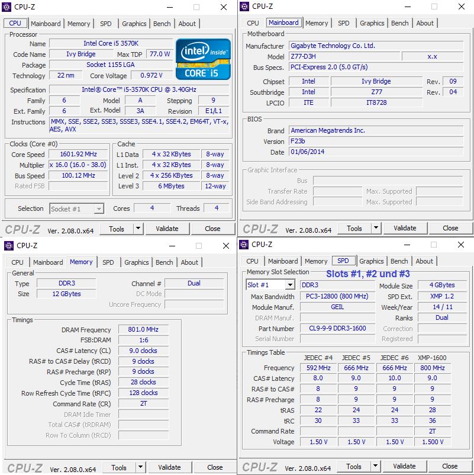Expand the Slot #1 memory slot selector
The height and width of the screenshot is (475, 474).
290,285
